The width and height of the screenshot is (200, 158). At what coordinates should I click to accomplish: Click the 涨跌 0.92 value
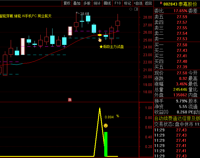pos(183,78)
